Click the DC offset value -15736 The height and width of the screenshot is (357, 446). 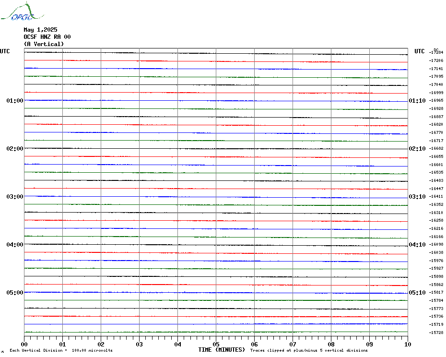tap(436, 316)
